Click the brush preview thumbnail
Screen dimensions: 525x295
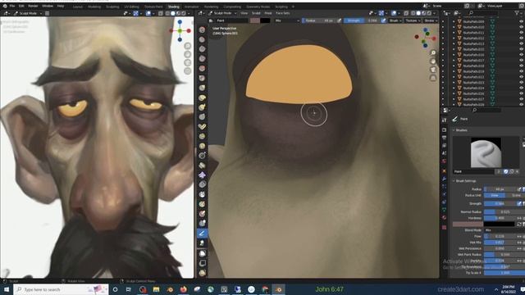486,152
